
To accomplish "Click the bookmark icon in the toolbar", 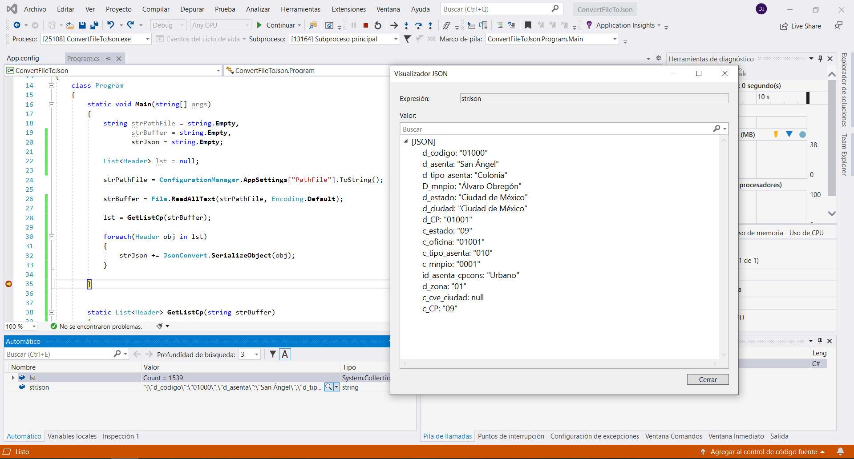I will (x=528, y=25).
